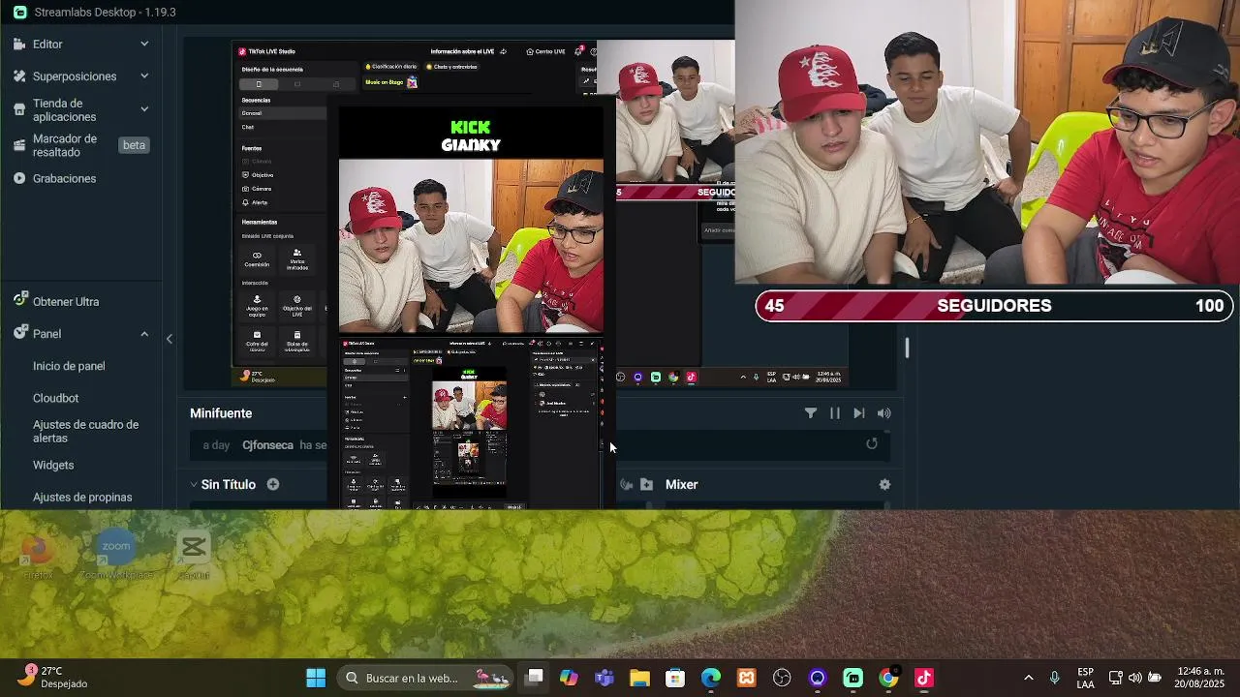Click the Cjfonseca username in Minifuente

coord(267,445)
